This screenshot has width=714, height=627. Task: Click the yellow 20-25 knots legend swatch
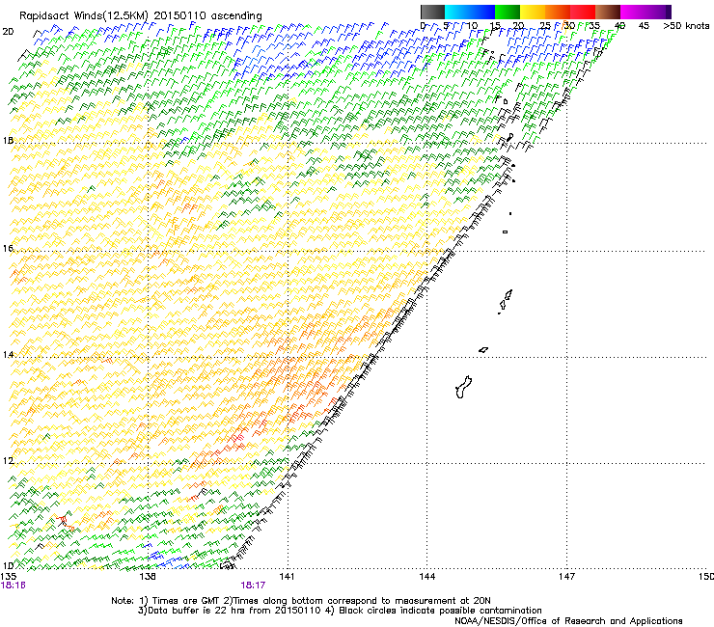click(533, 12)
